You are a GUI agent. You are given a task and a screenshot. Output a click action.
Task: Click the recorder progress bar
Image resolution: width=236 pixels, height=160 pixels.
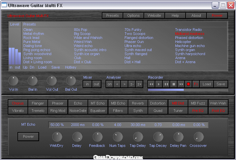point(188,90)
